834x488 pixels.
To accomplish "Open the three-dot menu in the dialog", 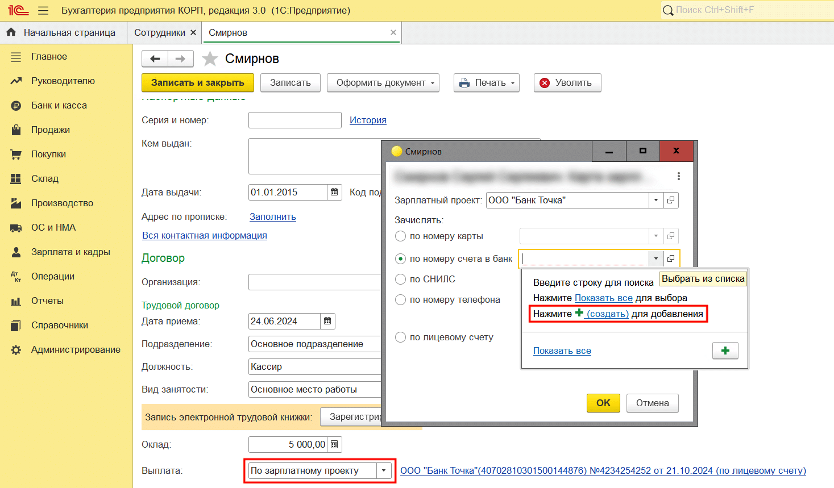I will pos(678,176).
